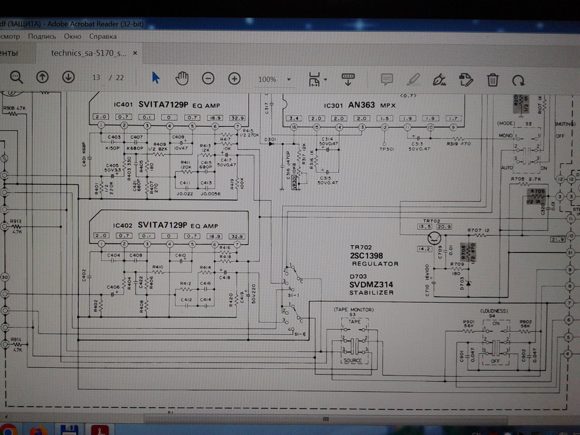Click the horizontal scrollbar thumb
The width and height of the screenshot is (580, 435).
326,419
